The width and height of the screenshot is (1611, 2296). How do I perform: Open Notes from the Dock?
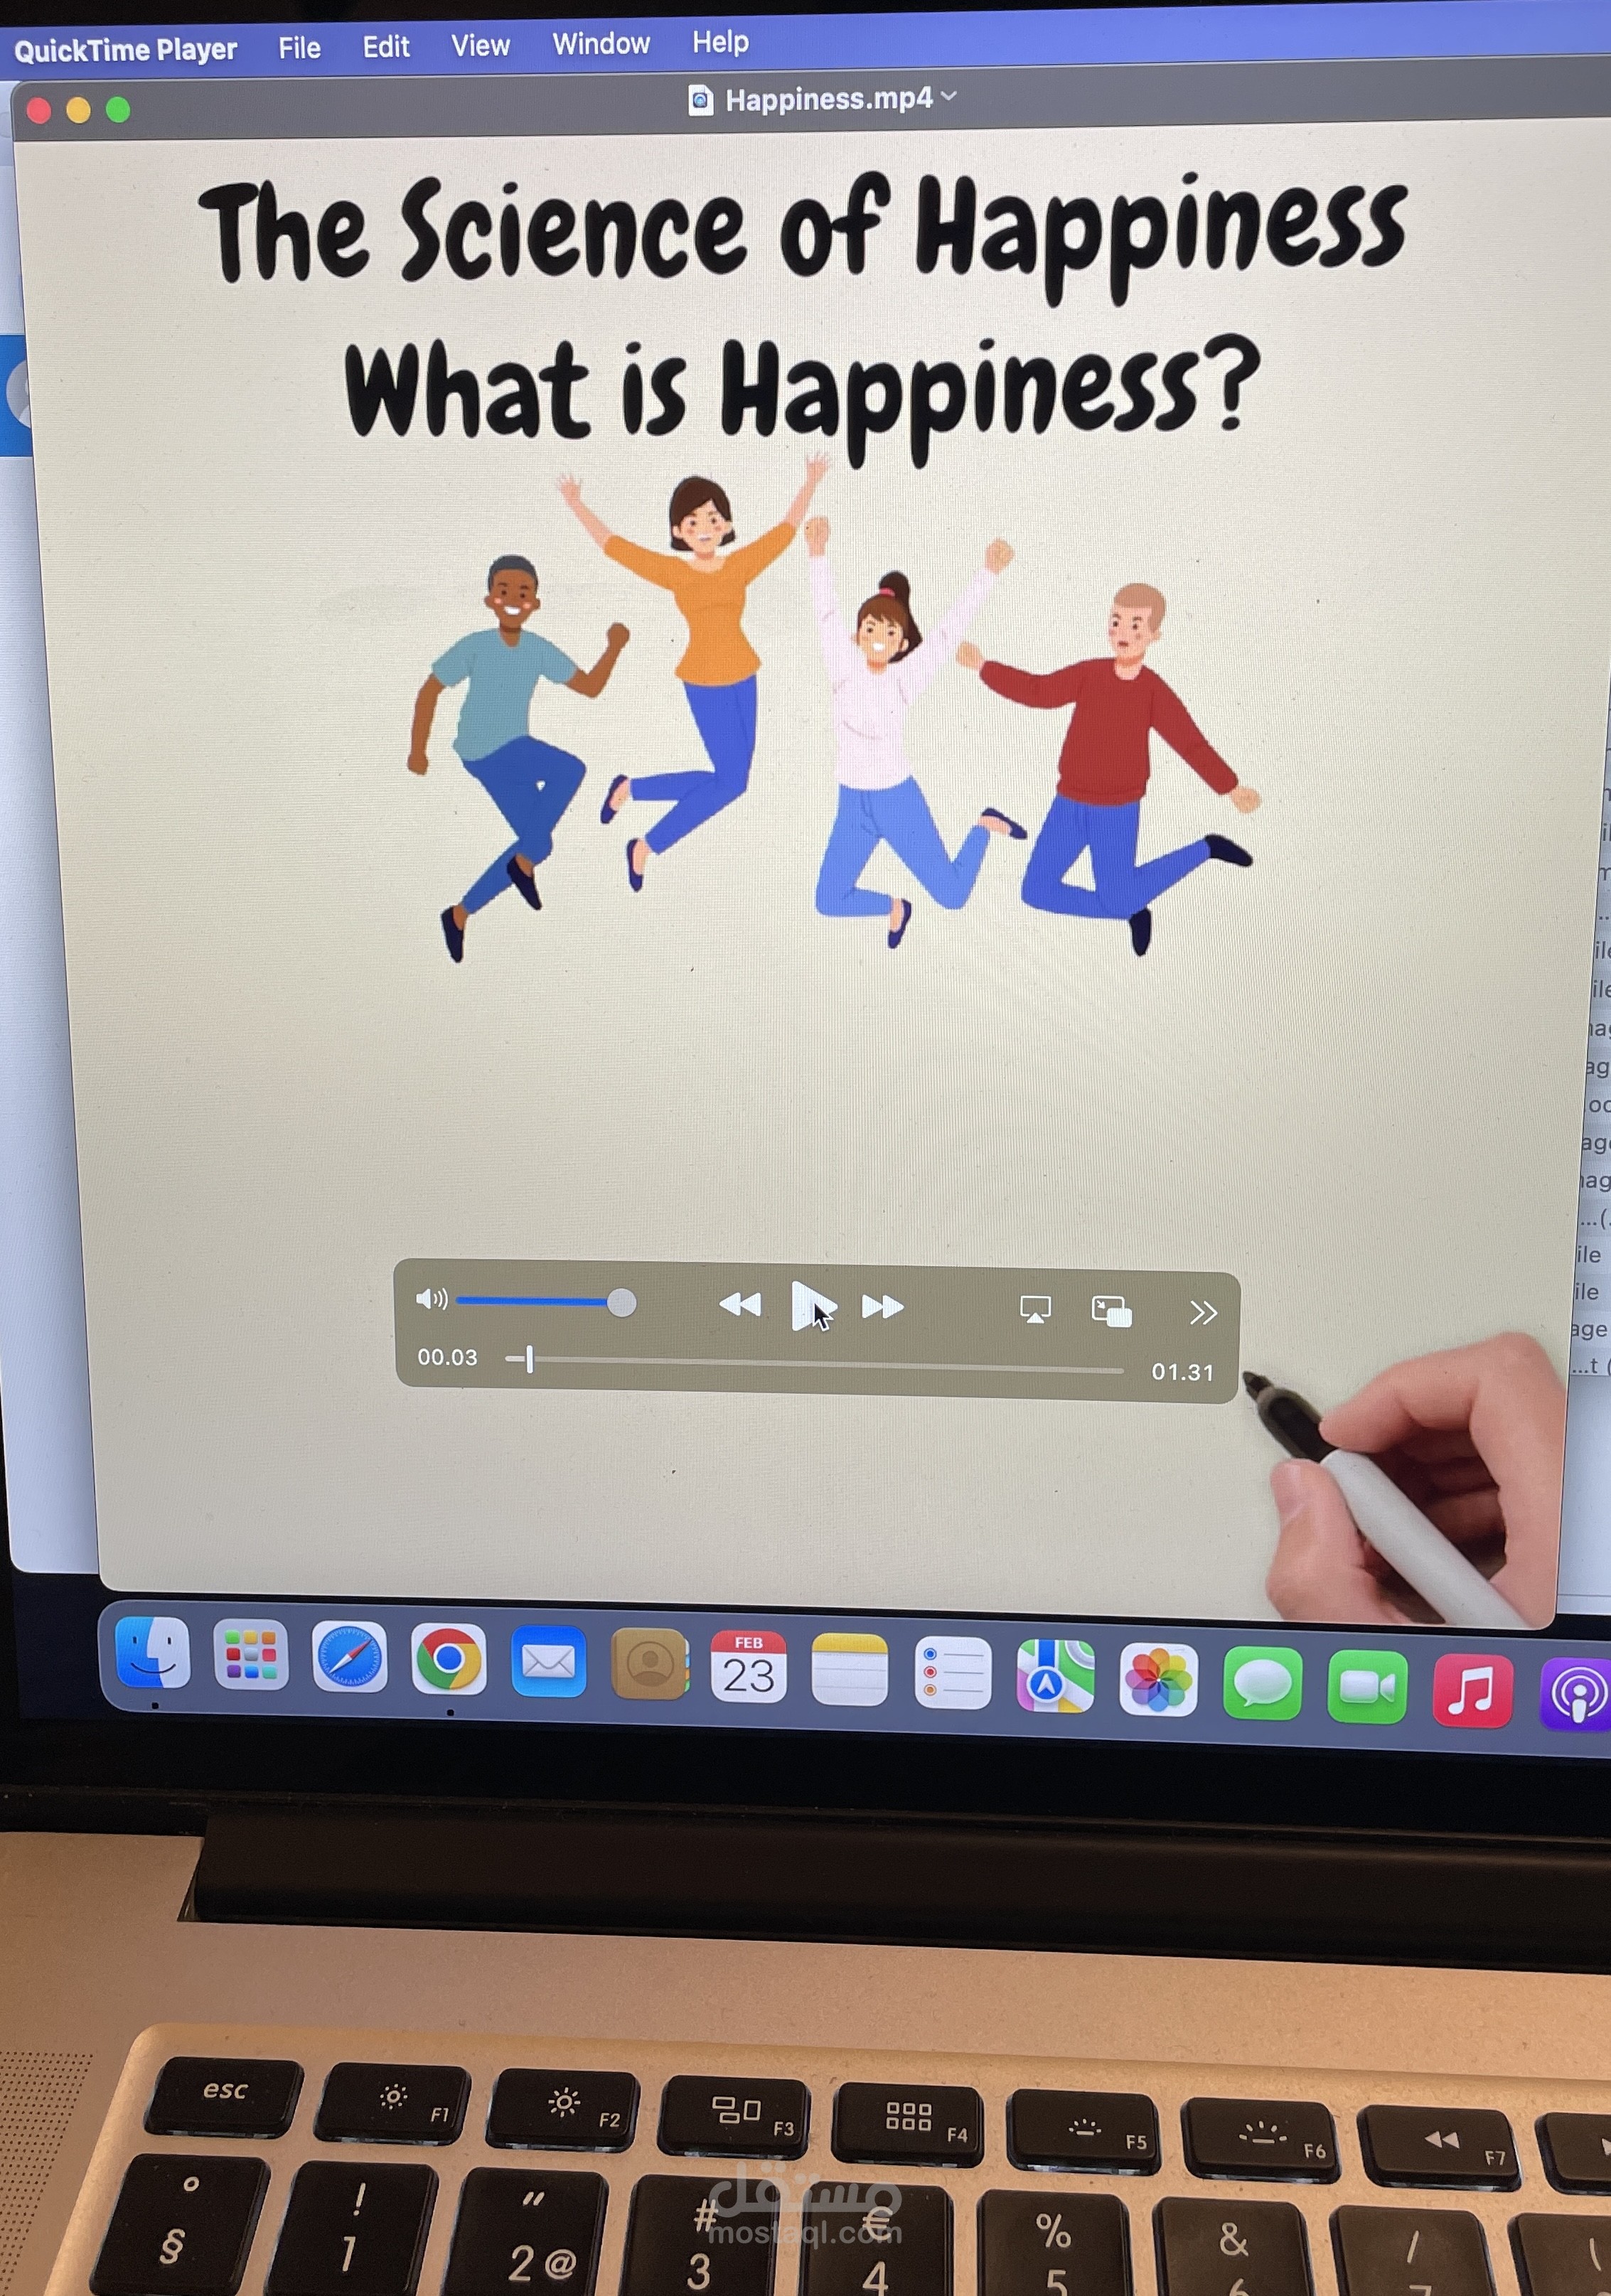pos(849,1670)
